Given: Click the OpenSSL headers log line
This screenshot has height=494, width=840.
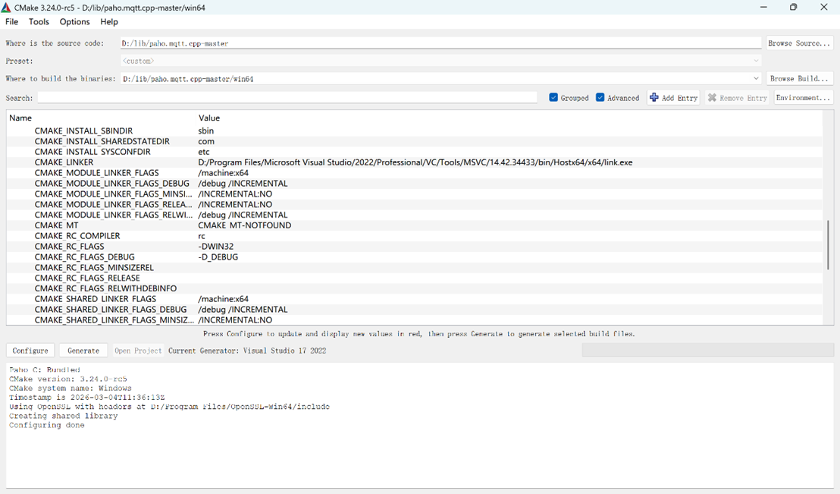Looking at the screenshot, I should click(x=169, y=407).
